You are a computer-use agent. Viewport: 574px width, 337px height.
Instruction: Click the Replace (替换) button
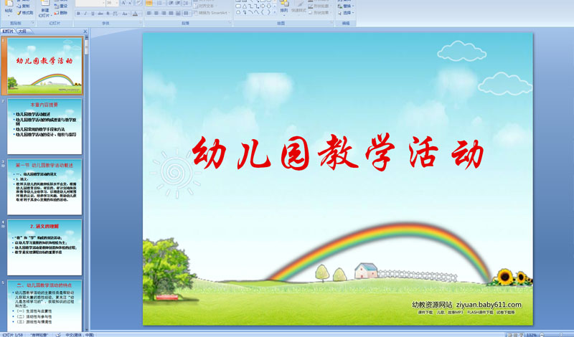point(346,6)
